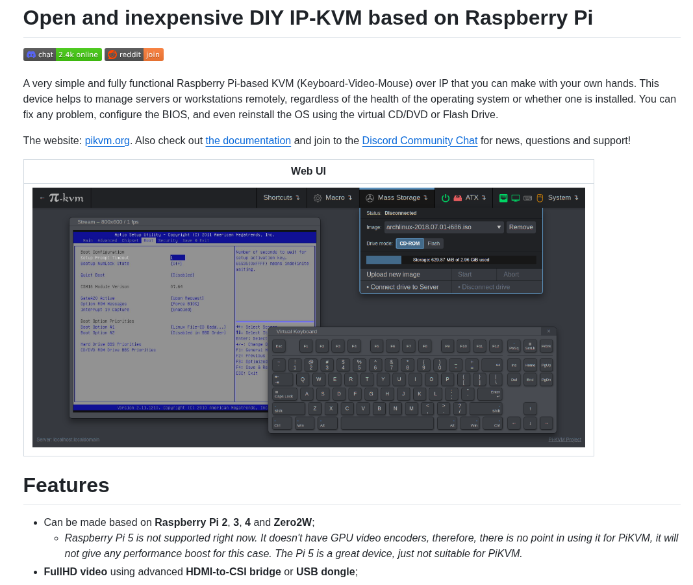Click the pi-kvm logo in the Web UI screenshot
Screen dimensions: 693x585
tap(66, 197)
